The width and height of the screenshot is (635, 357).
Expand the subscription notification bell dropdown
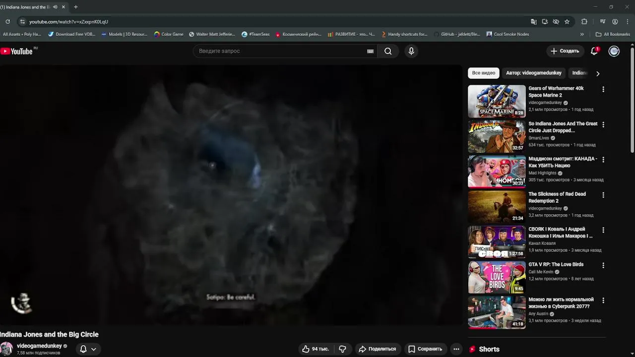pyautogui.click(x=88, y=349)
